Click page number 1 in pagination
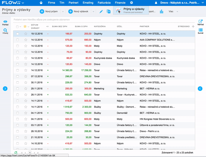The image size is (206, 157). tap(30, 153)
